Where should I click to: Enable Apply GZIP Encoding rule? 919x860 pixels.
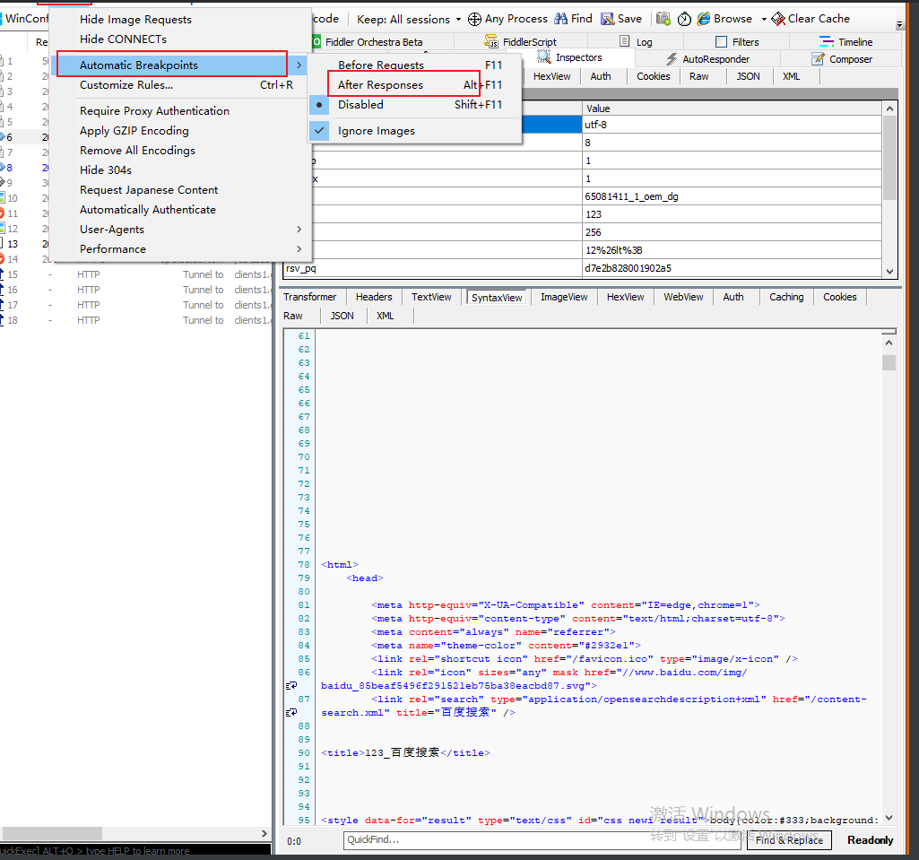pyautogui.click(x=134, y=131)
